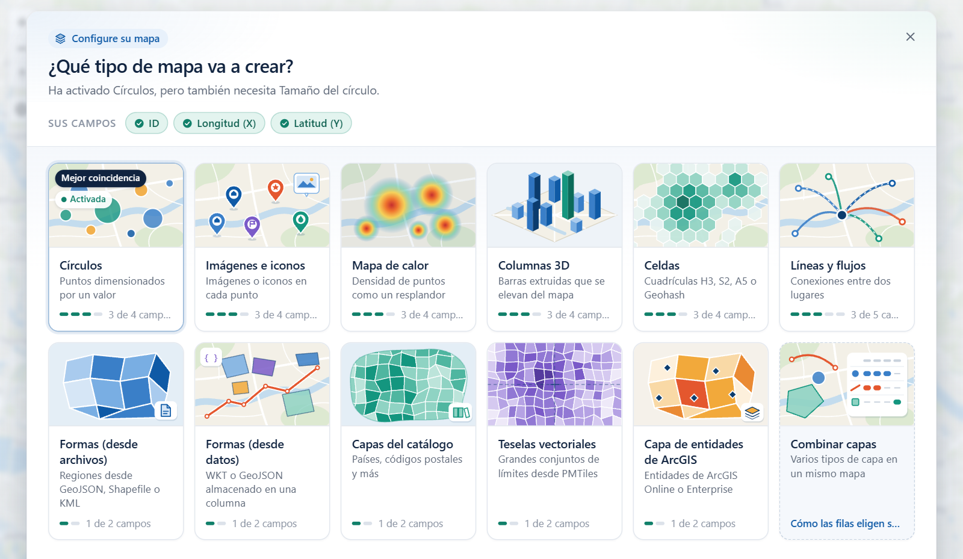Image resolution: width=963 pixels, height=559 pixels.
Task: Click the document icon on Formas desde archivos
Action: (166, 410)
